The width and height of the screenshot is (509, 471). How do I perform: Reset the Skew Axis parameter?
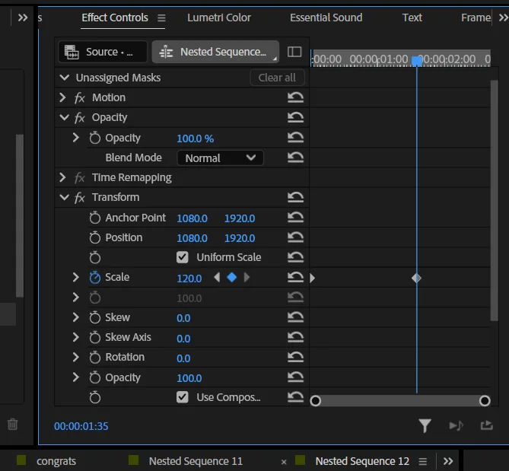click(295, 337)
